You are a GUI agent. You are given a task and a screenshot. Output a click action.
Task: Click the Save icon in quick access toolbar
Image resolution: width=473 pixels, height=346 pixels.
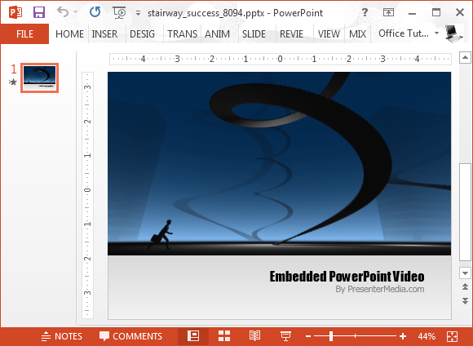(x=39, y=12)
